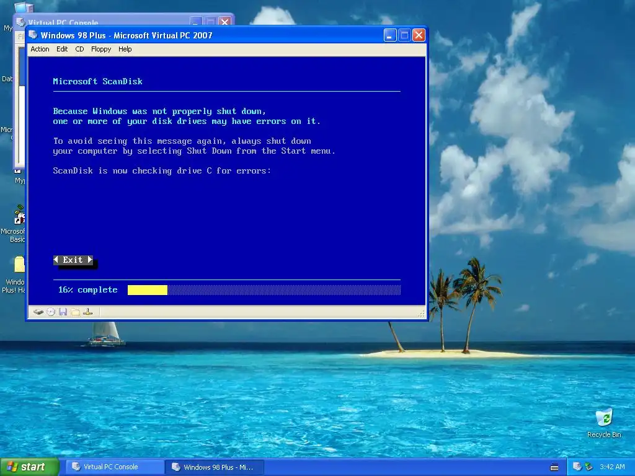This screenshot has width=635, height=476.
Task: Click the CD drive icon in the Virtual PC status bar
Action: point(51,312)
